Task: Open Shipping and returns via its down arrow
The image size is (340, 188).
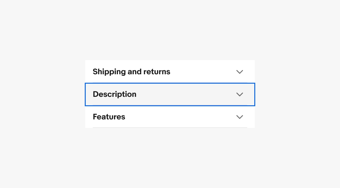Action: tap(240, 72)
